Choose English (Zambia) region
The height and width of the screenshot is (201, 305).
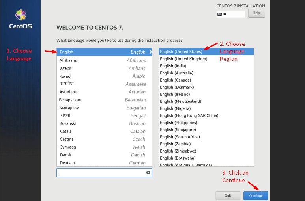point(206,144)
